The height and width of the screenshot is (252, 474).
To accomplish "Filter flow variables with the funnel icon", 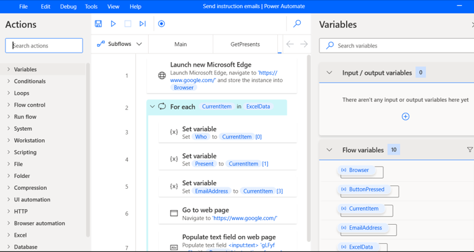I will pyautogui.click(x=470, y=149).
